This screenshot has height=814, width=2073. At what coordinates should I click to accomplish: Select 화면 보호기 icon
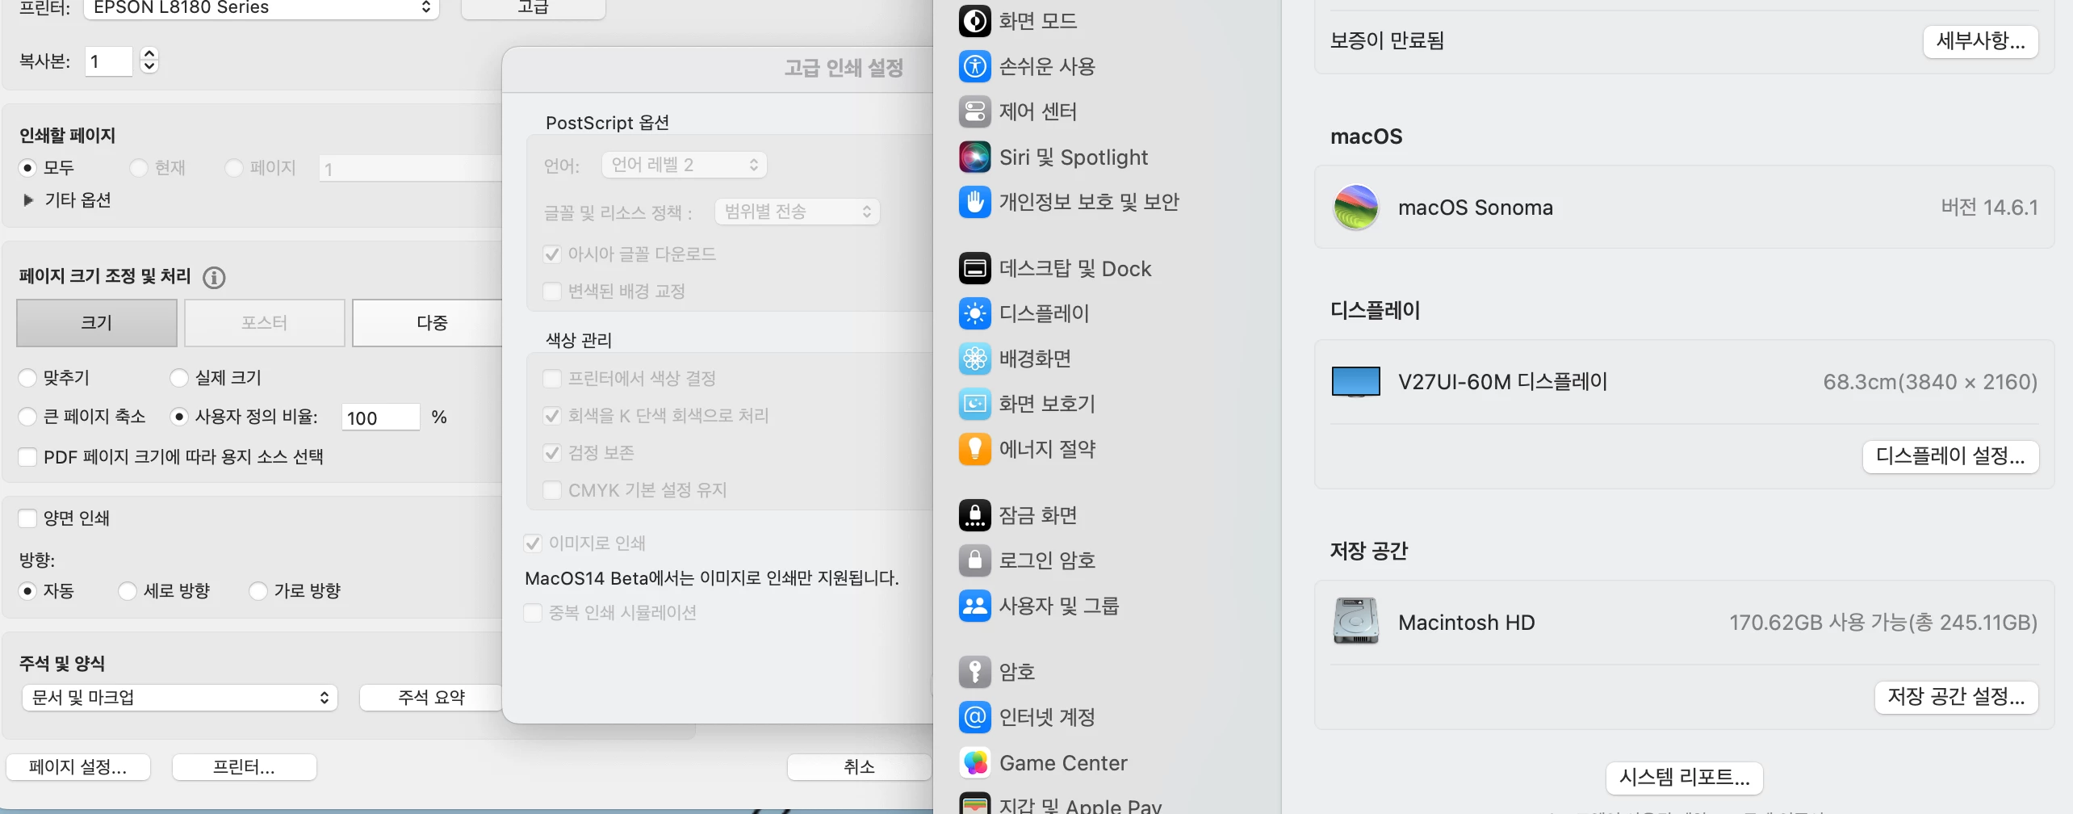pos(974,404)
